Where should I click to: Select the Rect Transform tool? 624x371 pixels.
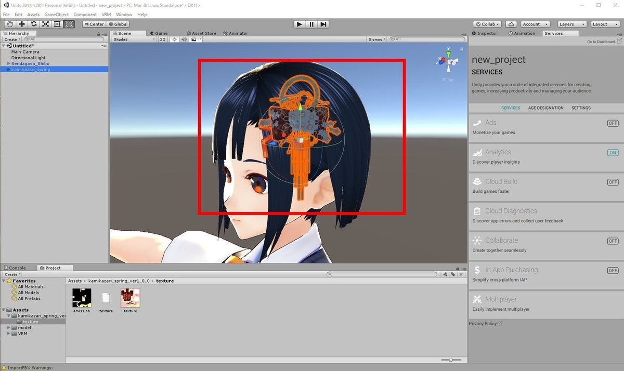pyautogui.click(x=57, y=24)
